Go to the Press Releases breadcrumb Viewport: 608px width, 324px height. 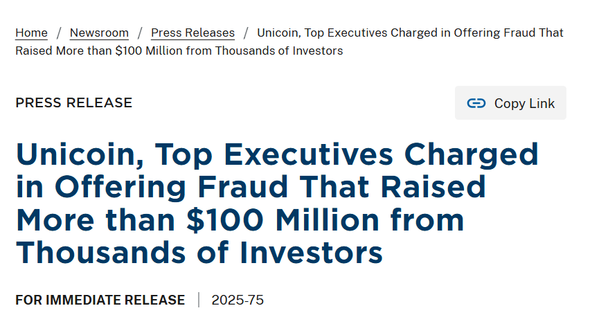(x=193, y=33)
